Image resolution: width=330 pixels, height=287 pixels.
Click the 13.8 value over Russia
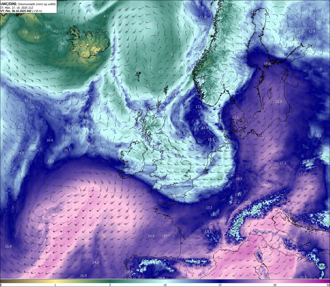coord(312,31)
